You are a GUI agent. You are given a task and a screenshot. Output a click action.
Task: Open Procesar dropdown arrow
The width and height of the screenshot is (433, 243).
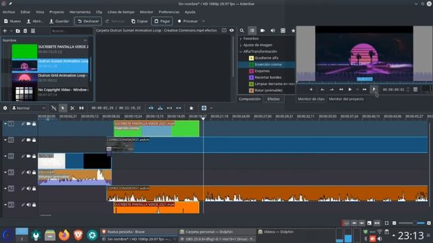[204, 21]
